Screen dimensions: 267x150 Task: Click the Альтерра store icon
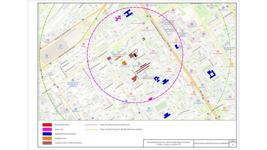(126, 101)
